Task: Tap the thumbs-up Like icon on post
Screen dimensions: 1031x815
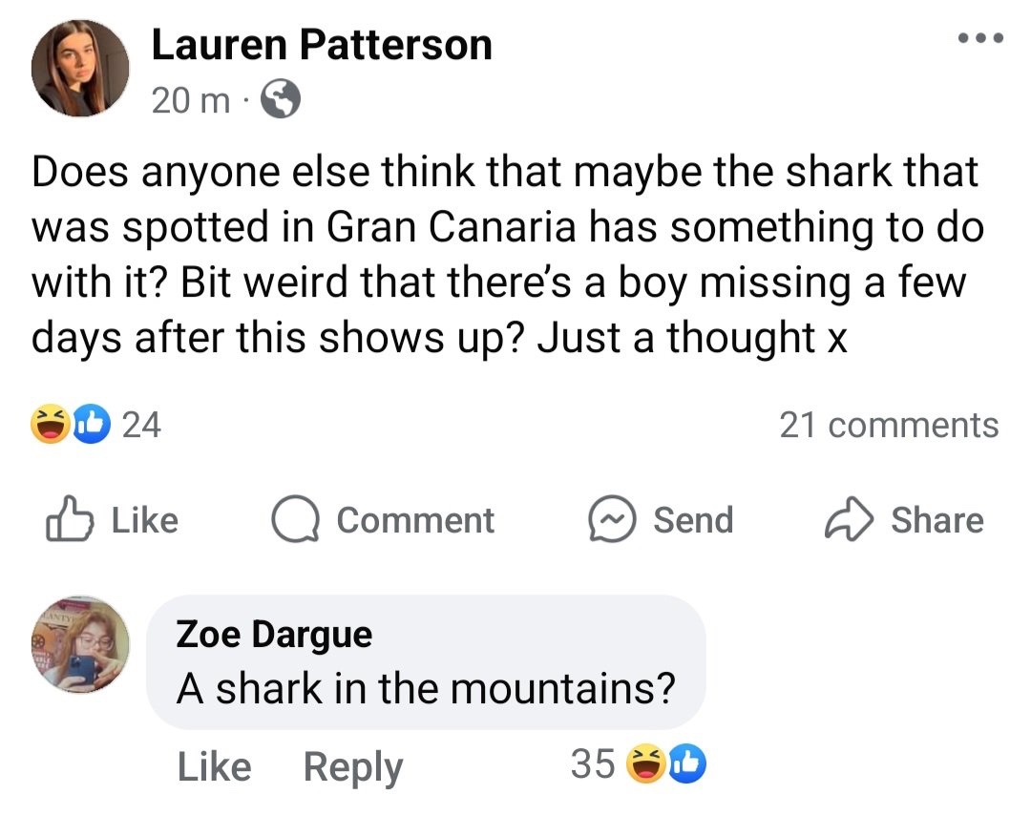Action: tap(70, 520)
